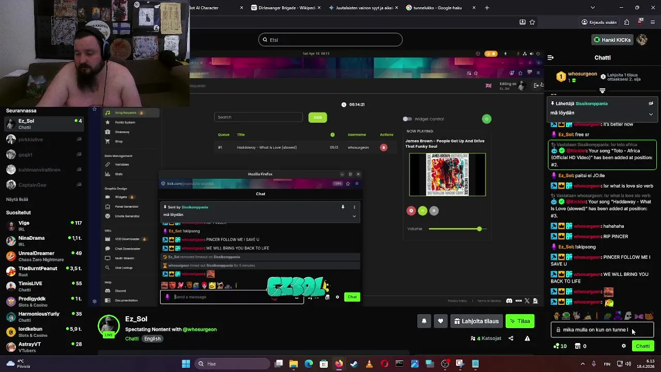Open File Explorer from taskbar
661x372 pixels.
pos(293,364)
